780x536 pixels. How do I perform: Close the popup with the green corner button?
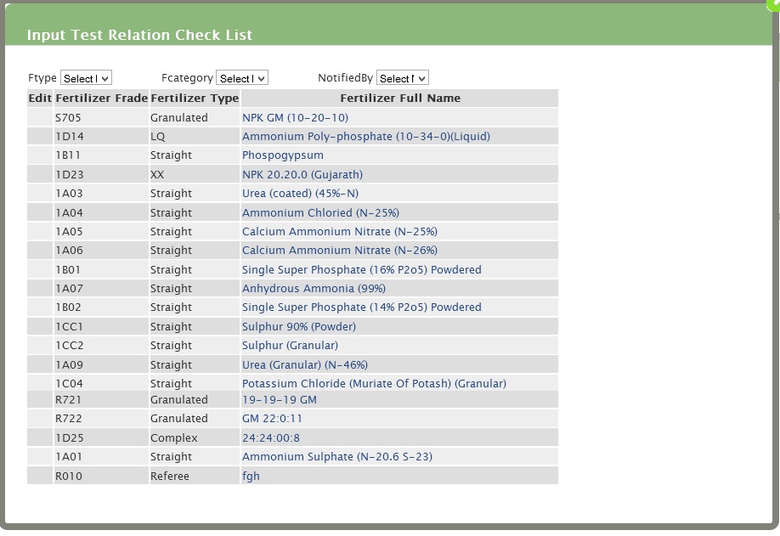click(774, 3)
